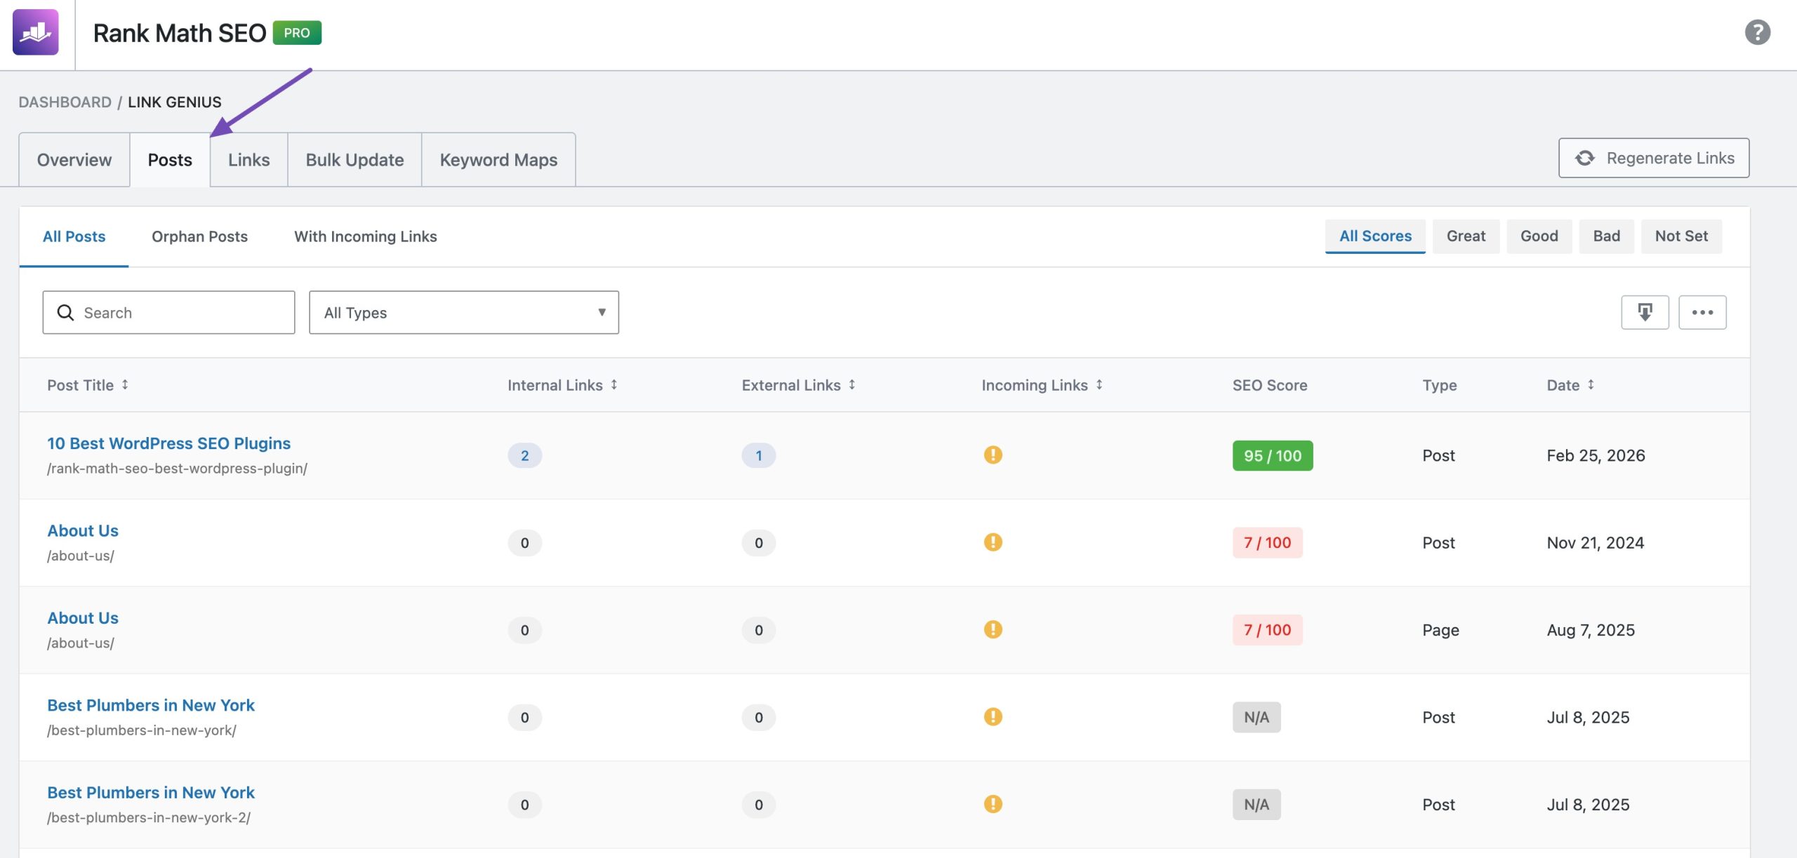Click the search magnifier icon
This screenshot has width=1797, height=858.
coord(65,312)
